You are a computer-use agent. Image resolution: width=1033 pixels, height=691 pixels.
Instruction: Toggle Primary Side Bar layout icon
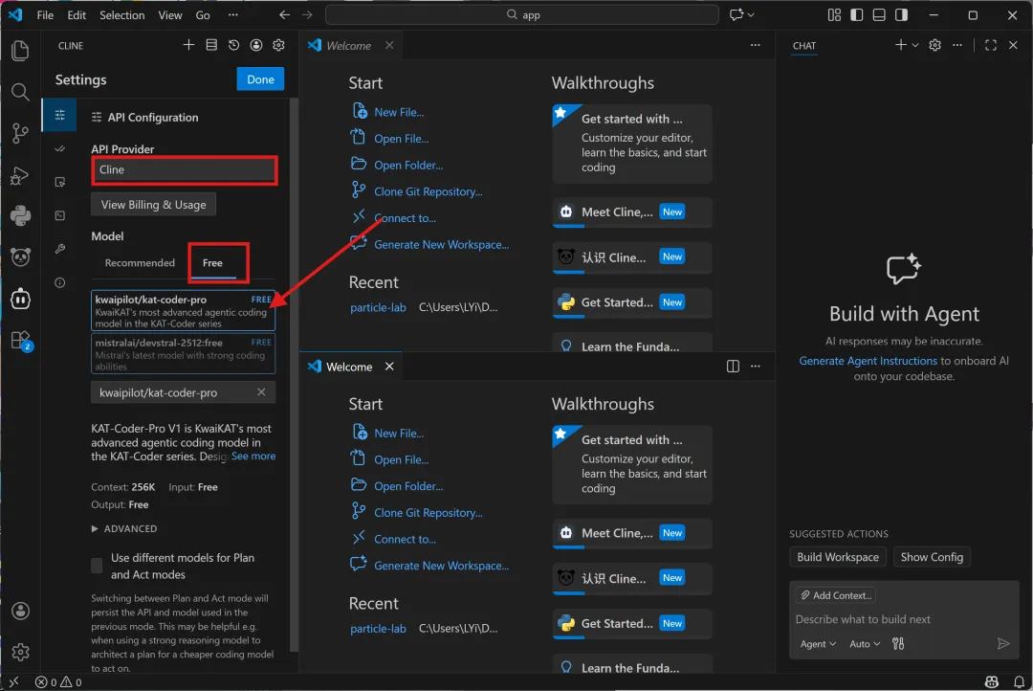tap(856, 14)
